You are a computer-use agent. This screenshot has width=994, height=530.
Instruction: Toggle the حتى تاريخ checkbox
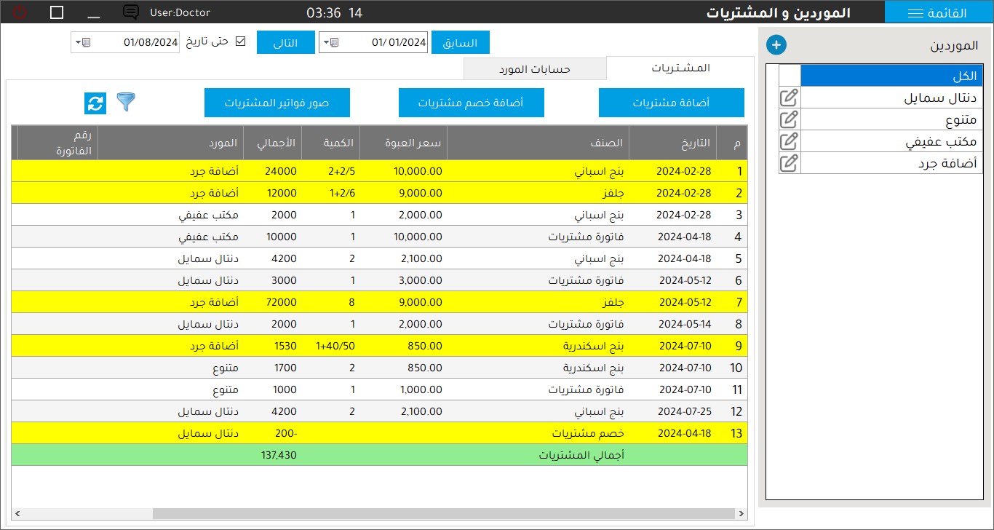tap(241, 41)
